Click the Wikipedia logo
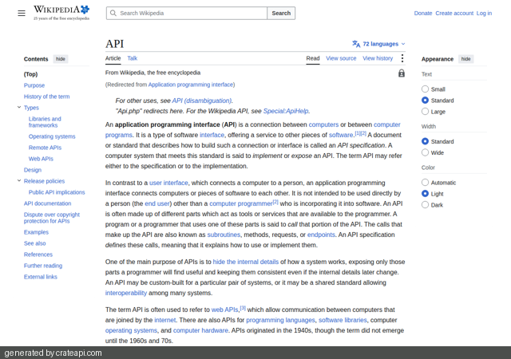Screen dimensions: 511x359 tap(61, 13)
